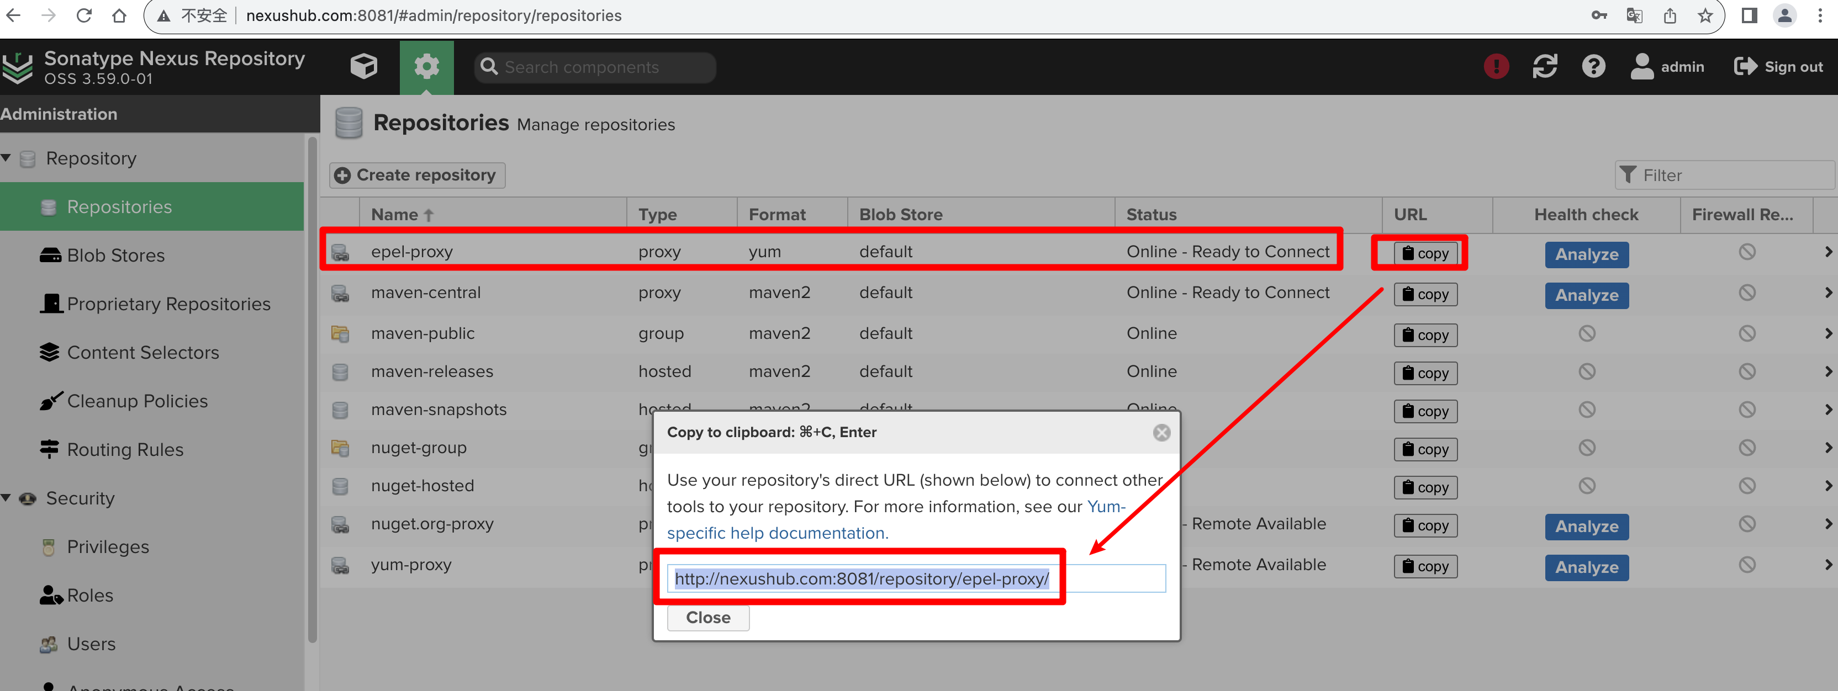Image resolution: width=1838 pixels, height=691 pixels.
Task: Click the epel-proxy repository name
Action: (x=411, y=252)
